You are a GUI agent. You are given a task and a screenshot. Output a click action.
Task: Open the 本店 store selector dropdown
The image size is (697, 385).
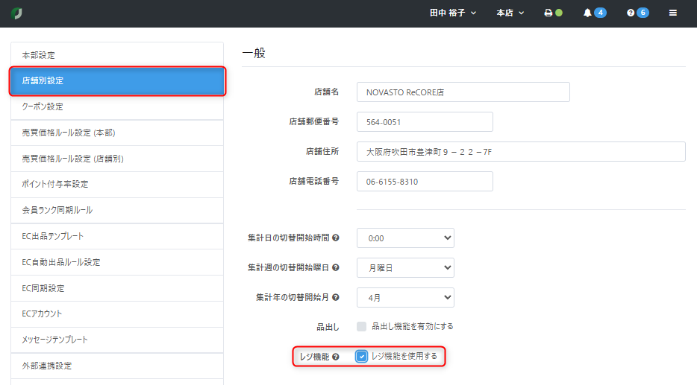click(510, 13)
